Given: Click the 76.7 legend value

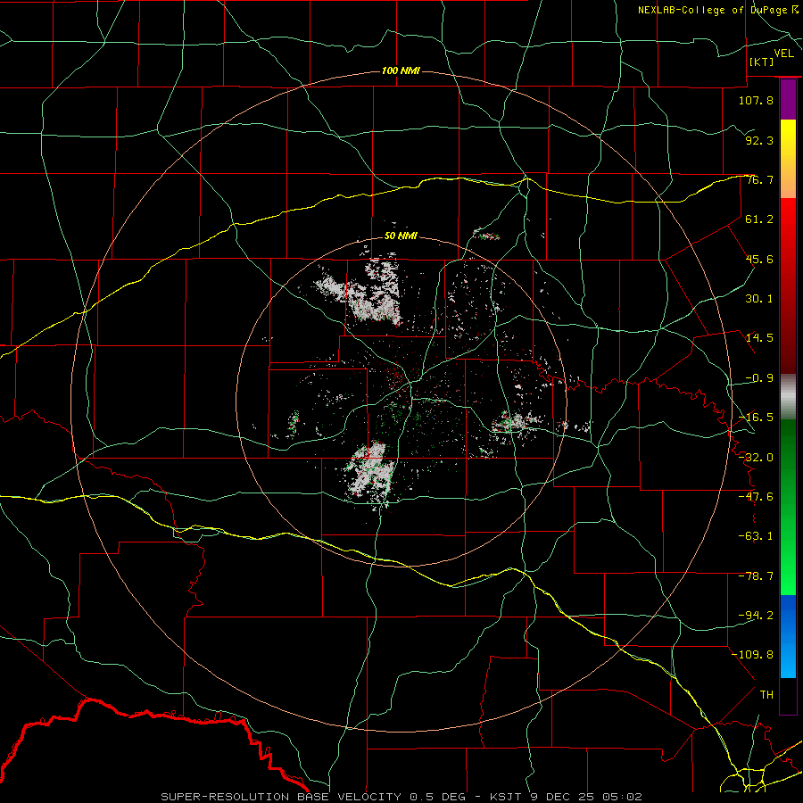Looking at the screenshot, I should (x=759, y=179).
